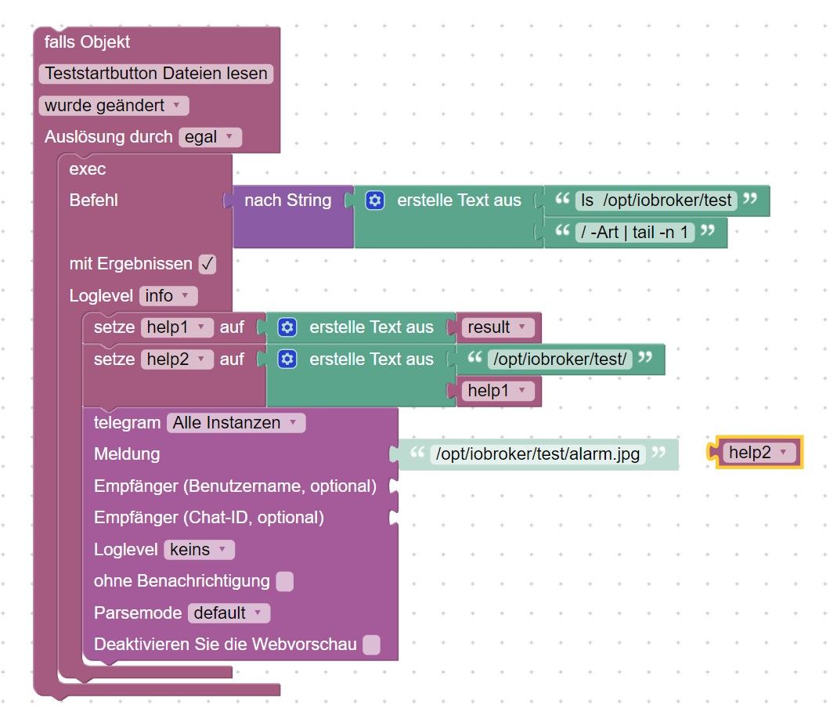The image size is (837, 719).
Task: Open gear icon on help2 text-create block
Action: (x=287, y=359)
